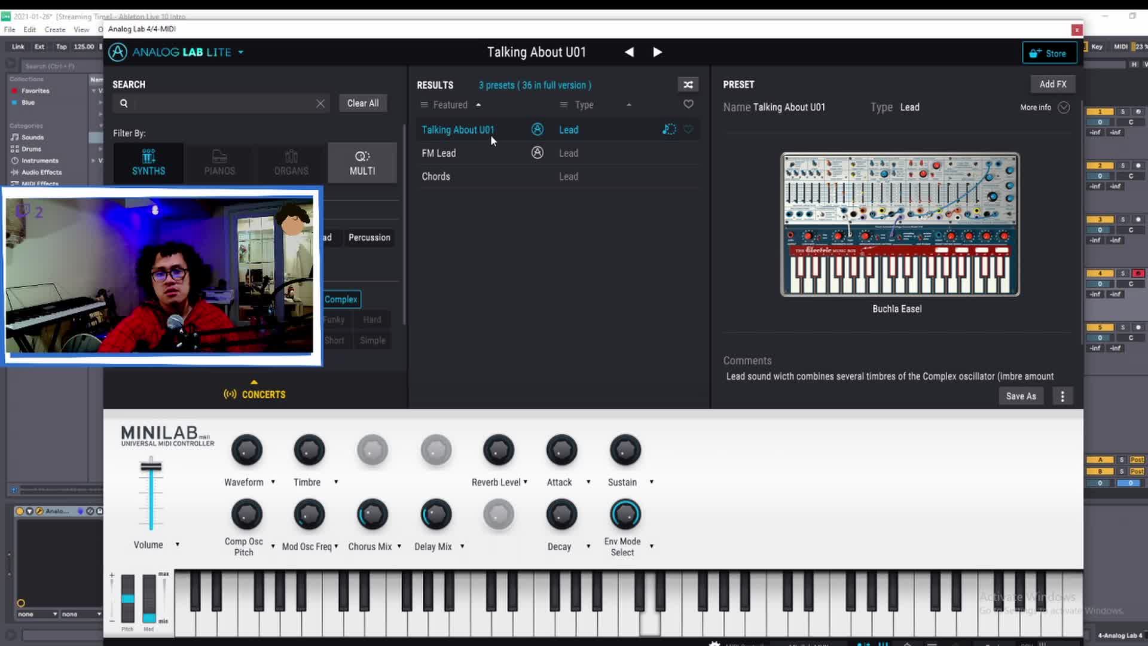Select the Pianos instrument filter

[219, 163]
